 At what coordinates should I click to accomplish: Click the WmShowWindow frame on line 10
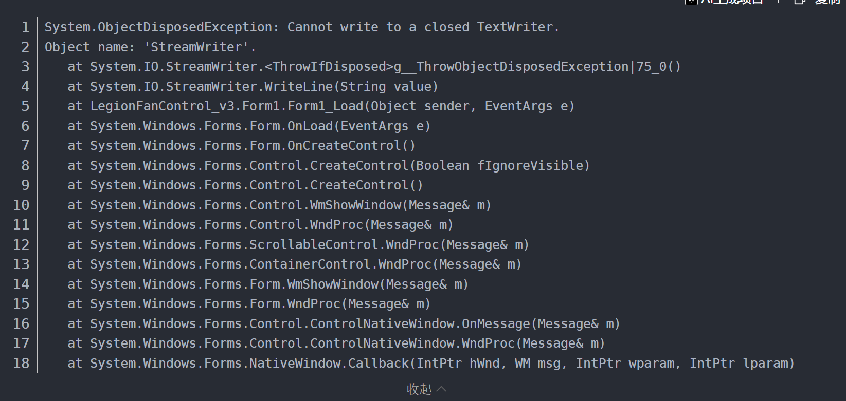click(x=278, y=205)
